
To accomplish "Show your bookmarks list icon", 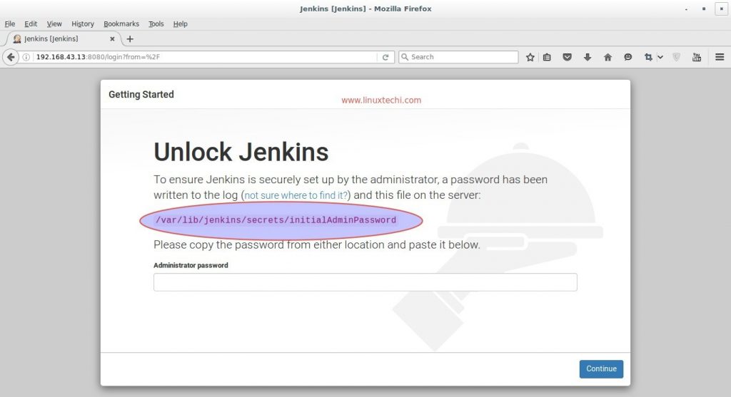I will (547, 57).
